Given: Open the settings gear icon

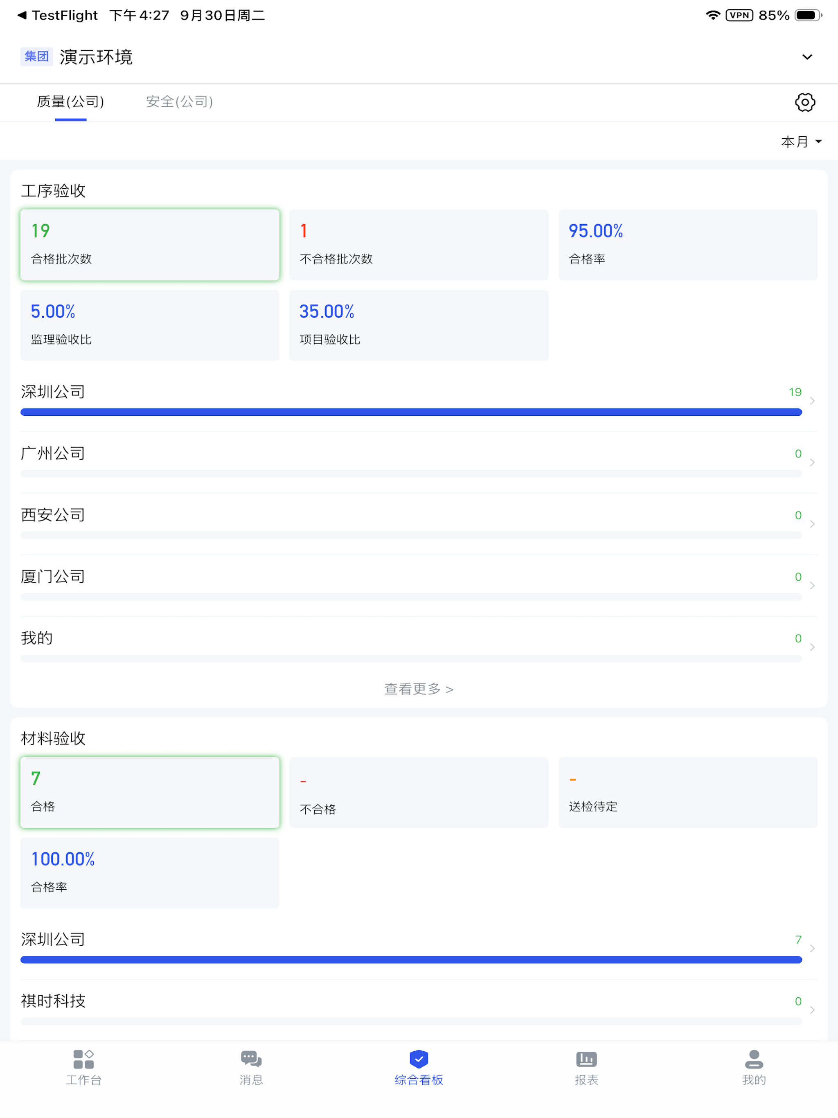Looking at the screenshot, I should coord(804,102).
